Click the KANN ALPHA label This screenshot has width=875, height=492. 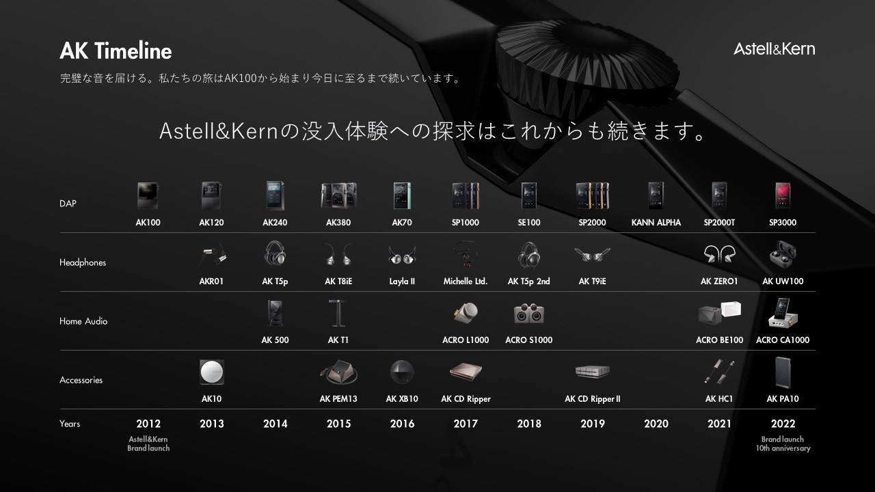[x=656, y=223]
